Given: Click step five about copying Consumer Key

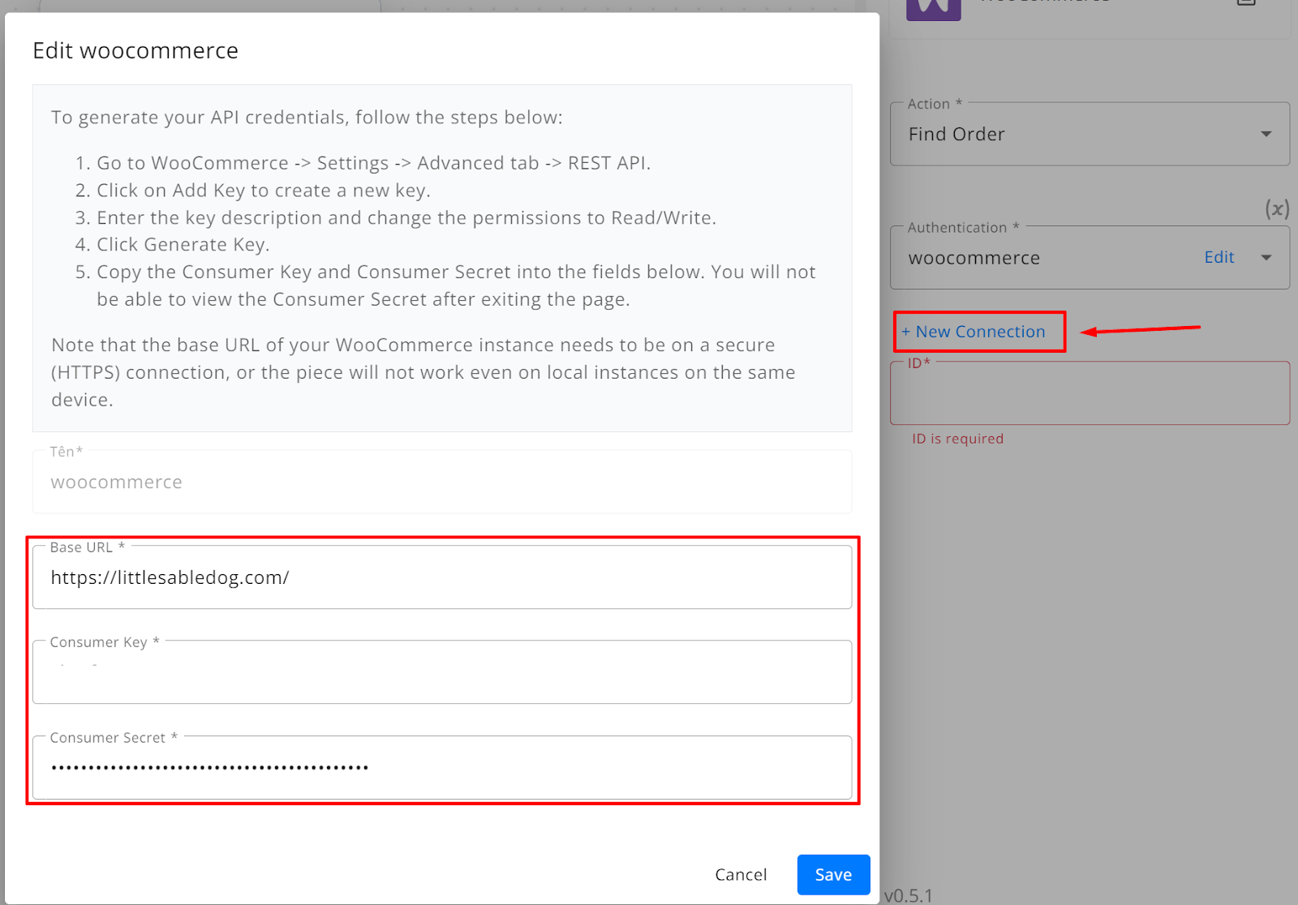Looking at the screenshot, I should (x=456, y=285).
